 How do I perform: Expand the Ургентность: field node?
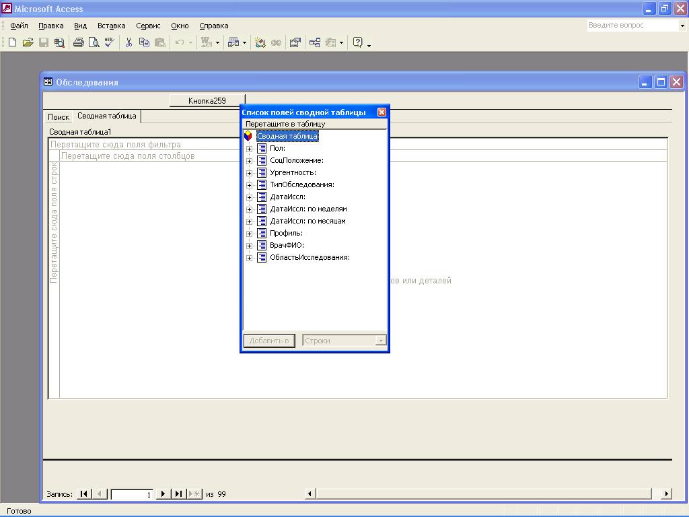(249, 173)
